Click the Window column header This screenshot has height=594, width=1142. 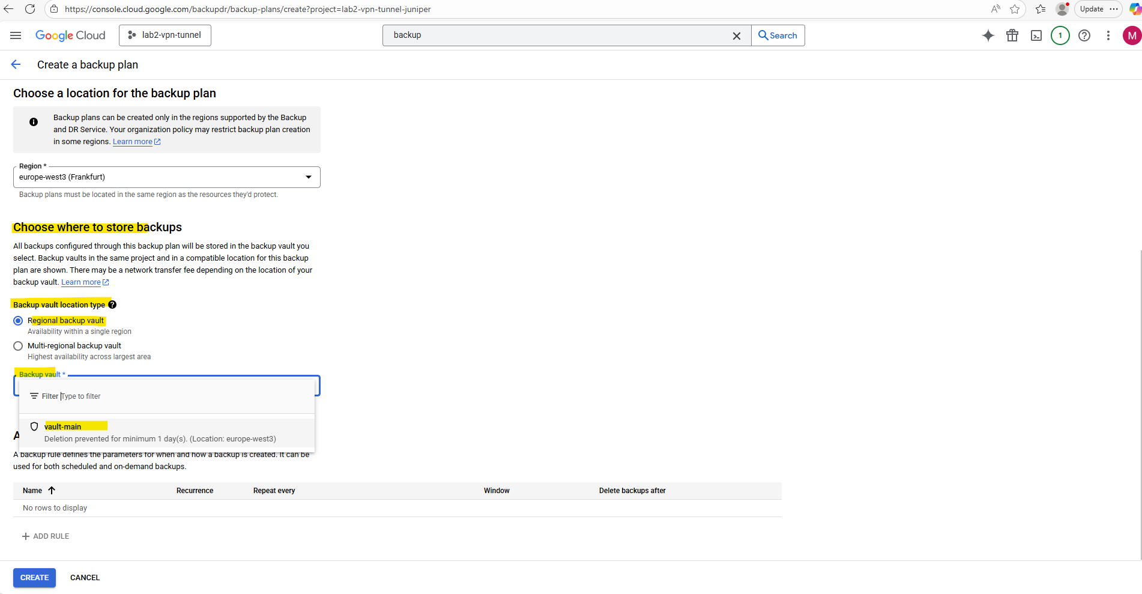(x=497, y=491)
